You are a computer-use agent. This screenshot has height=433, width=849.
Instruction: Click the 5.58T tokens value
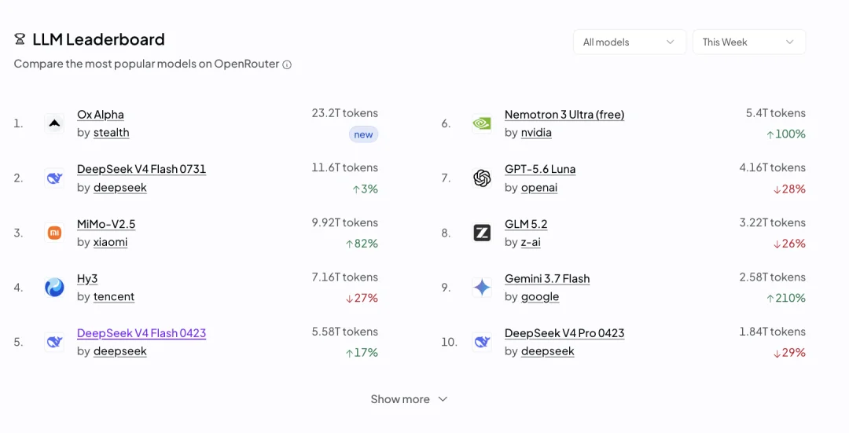pyautogui.click(x=344, y=332)
